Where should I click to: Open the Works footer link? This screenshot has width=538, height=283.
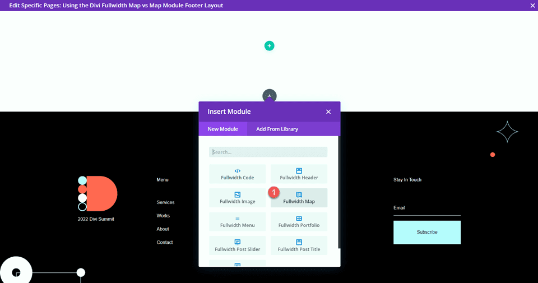163,216
